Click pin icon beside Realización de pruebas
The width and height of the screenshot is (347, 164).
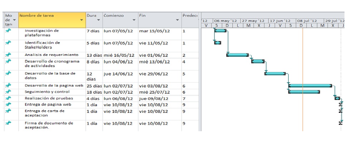pyautogui.click(x=9, y=98)
